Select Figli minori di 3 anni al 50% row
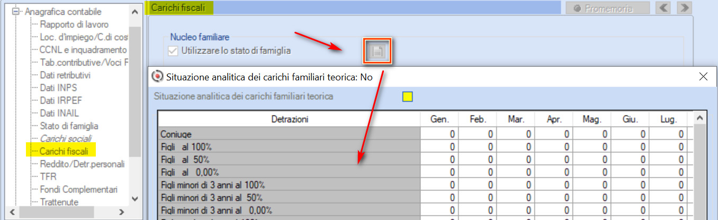This screenshot has width=718, height=220. (290, 197)
